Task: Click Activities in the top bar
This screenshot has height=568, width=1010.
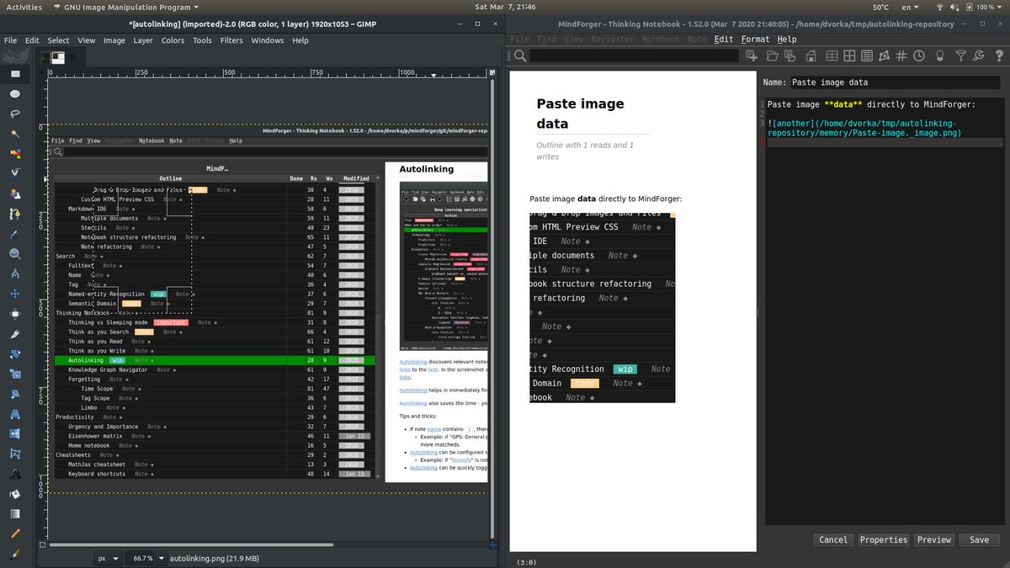Action: click(x=24, y=7)
